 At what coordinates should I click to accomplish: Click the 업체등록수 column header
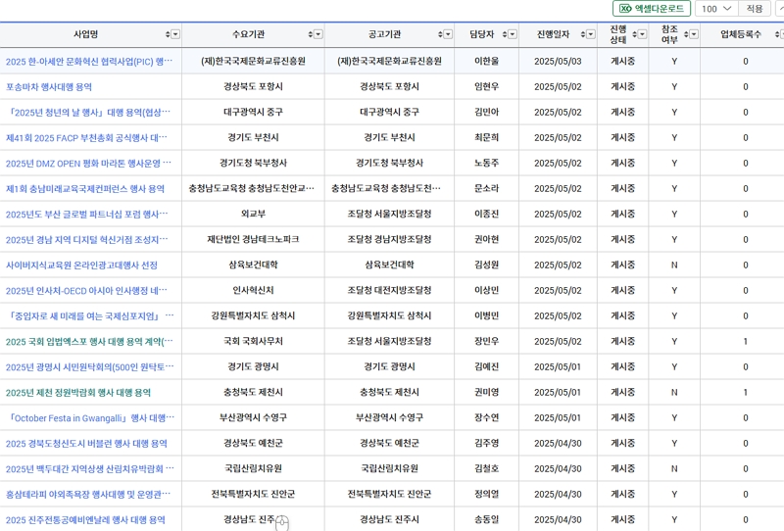[x=740, y=34]
